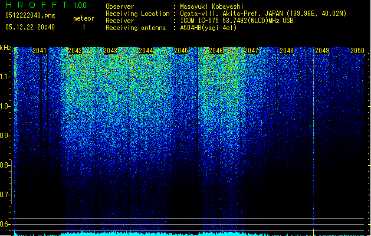Click the meteor count value 1
This screenshot has width=371, height=236.
(x=84, y=27)
